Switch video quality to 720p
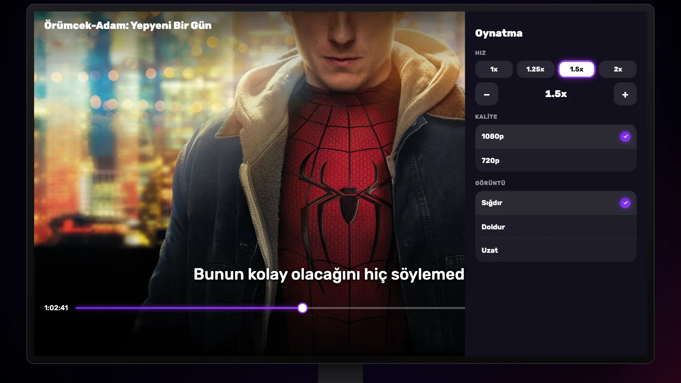681x383 pixels. click(x=556, y=160)
